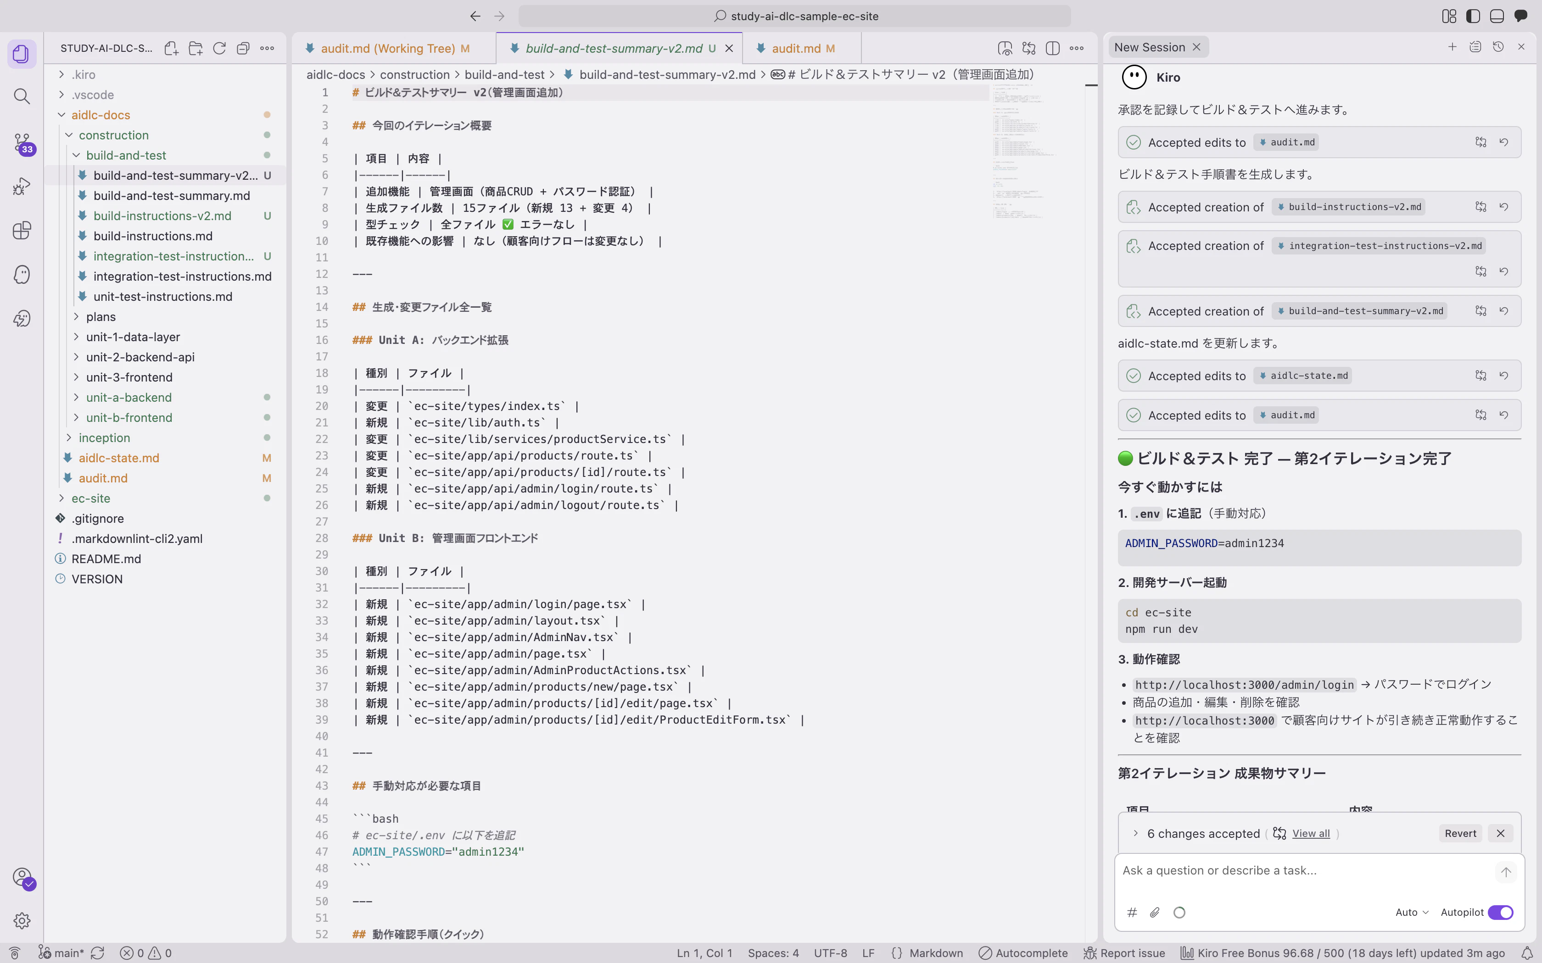Viewport: 1542px width, 963px height.
Task: Open .gitignore in the file tree
Action: [97, 519]
